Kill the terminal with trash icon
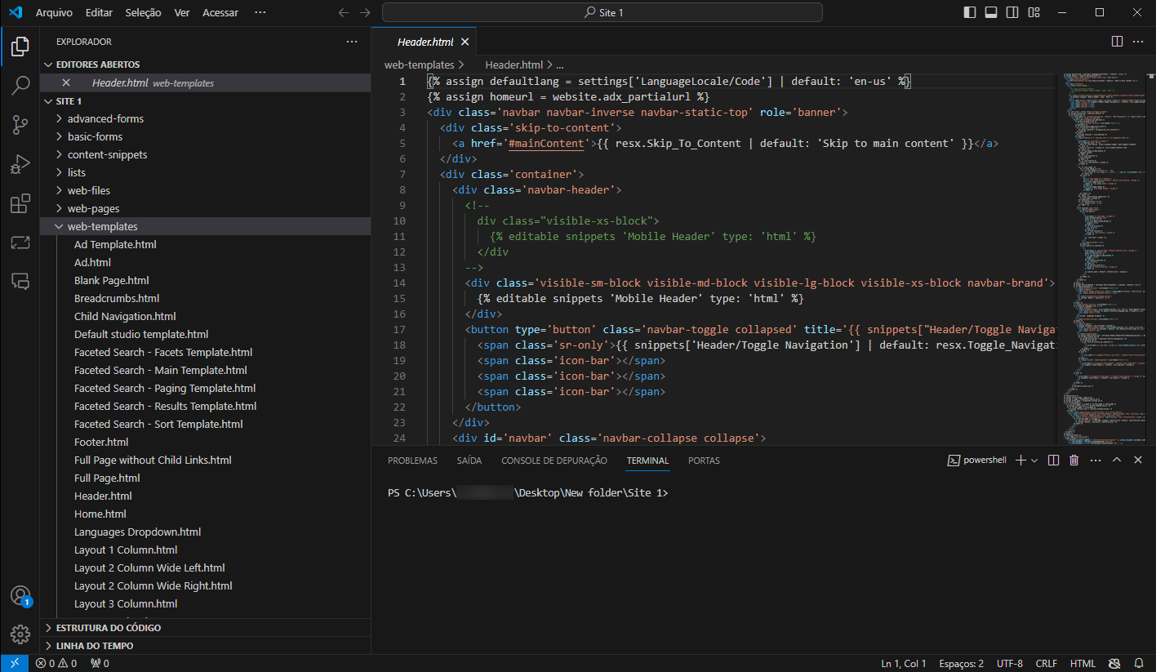The width and height of the screenshot is (1156, 672). (1074, 461)
